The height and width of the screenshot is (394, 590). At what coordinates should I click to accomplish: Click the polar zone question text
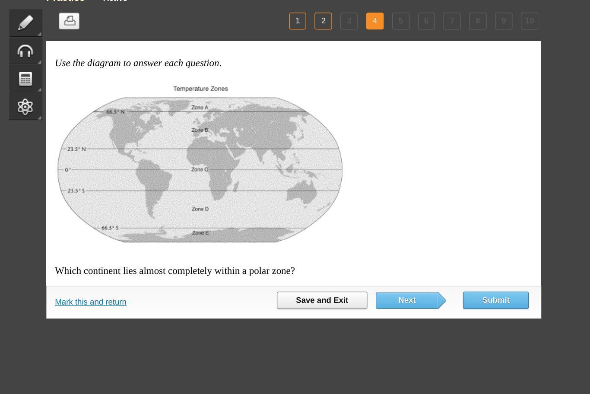[x=175, y=271]
